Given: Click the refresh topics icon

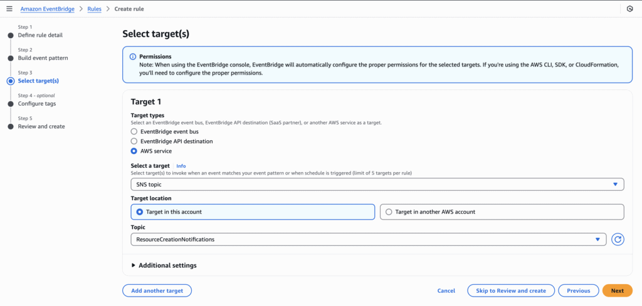Looking at the screenshot, I should coord(618,240).
